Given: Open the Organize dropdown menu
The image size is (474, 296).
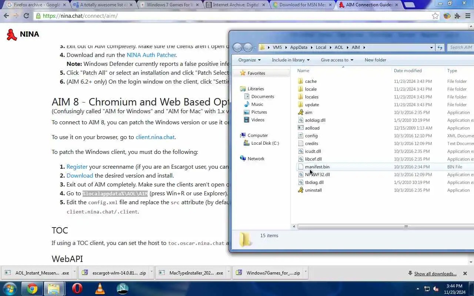Looking at the screenshot, I should pos(249,60).
